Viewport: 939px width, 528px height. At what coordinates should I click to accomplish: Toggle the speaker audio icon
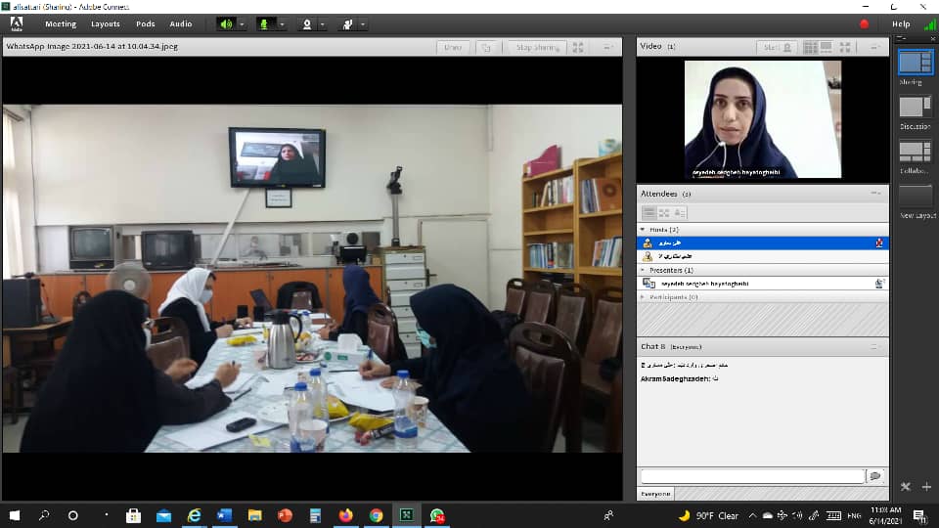tap(226, 23)
